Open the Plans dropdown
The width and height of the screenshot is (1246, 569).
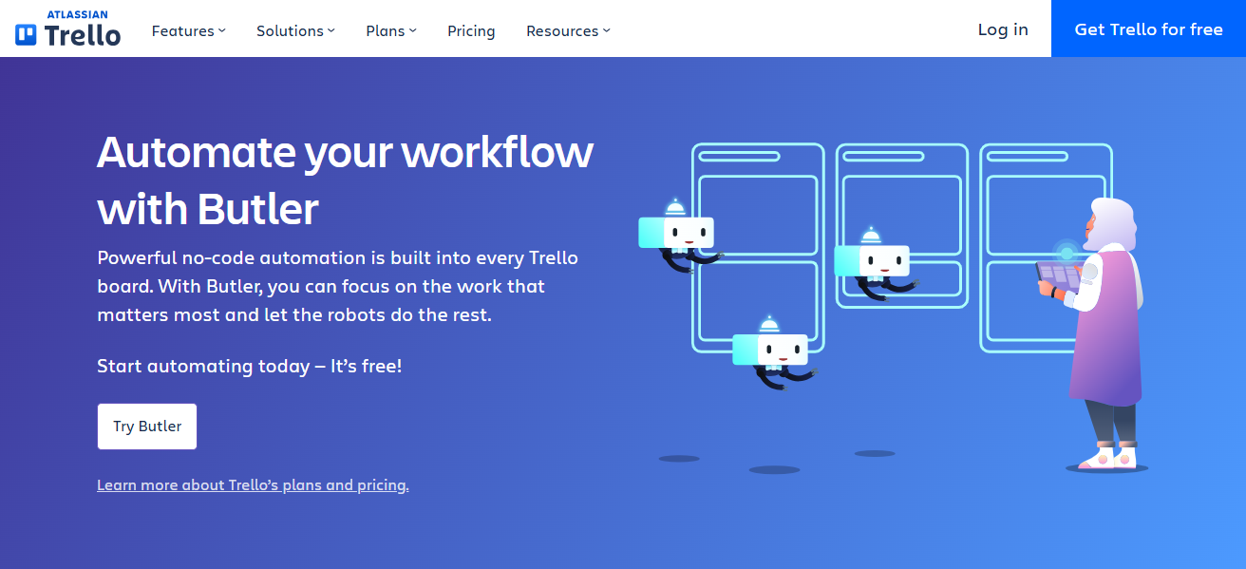click(391, 30)
